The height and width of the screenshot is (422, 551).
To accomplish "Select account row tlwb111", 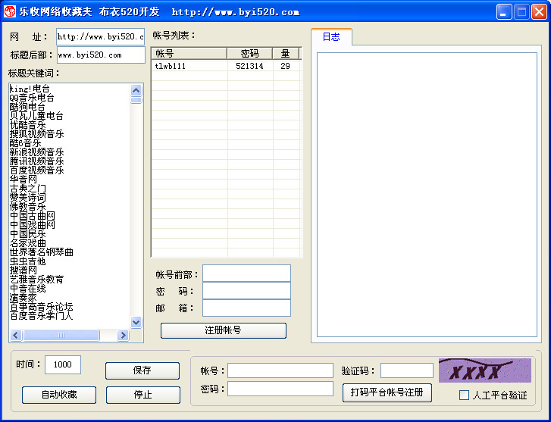I will pyautogui.click(x=226, y=66).
